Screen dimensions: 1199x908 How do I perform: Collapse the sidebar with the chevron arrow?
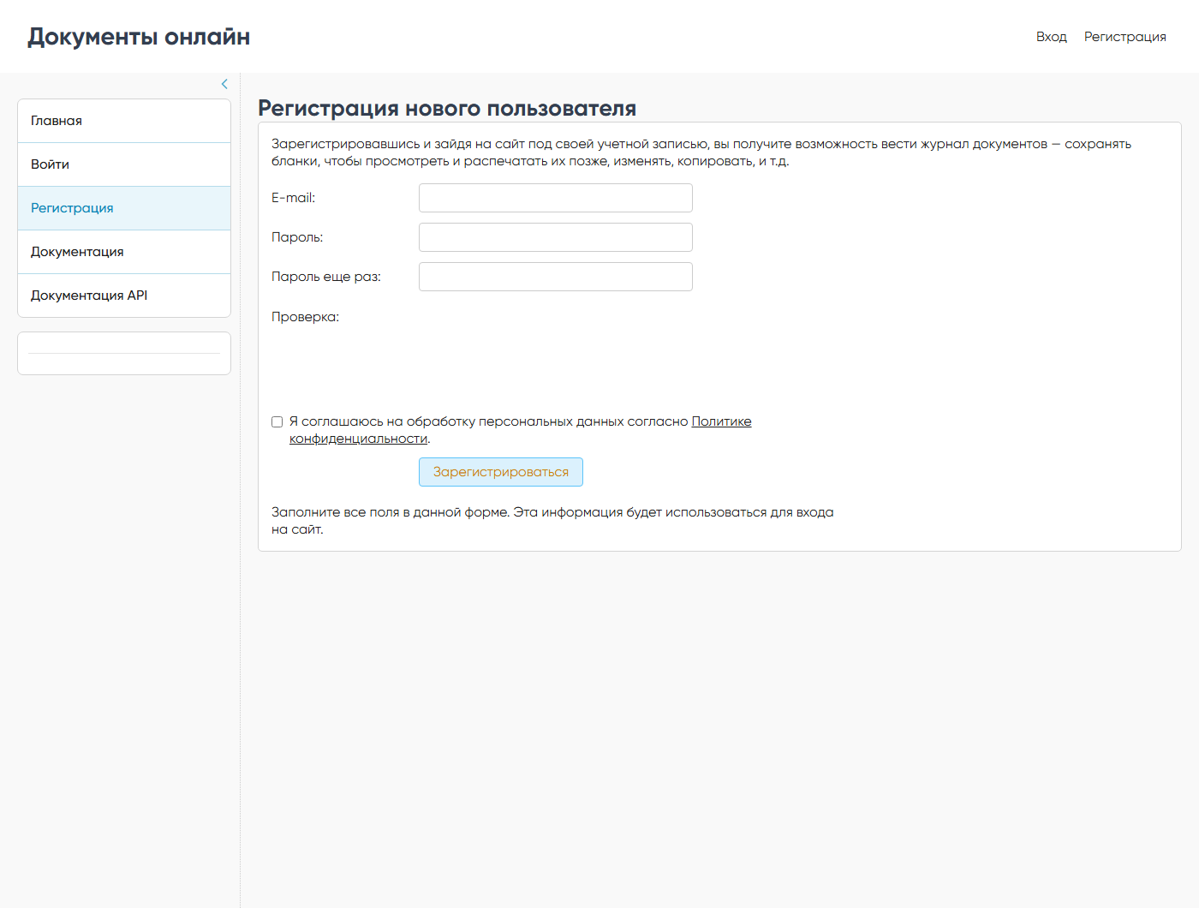click(x=224, y=84)
